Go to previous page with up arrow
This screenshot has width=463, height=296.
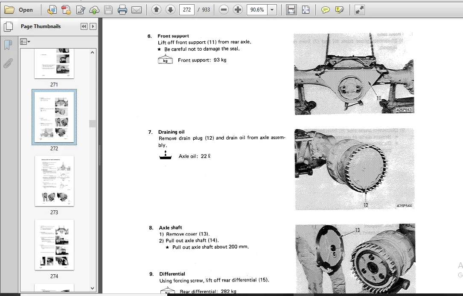tap(157, 10)
